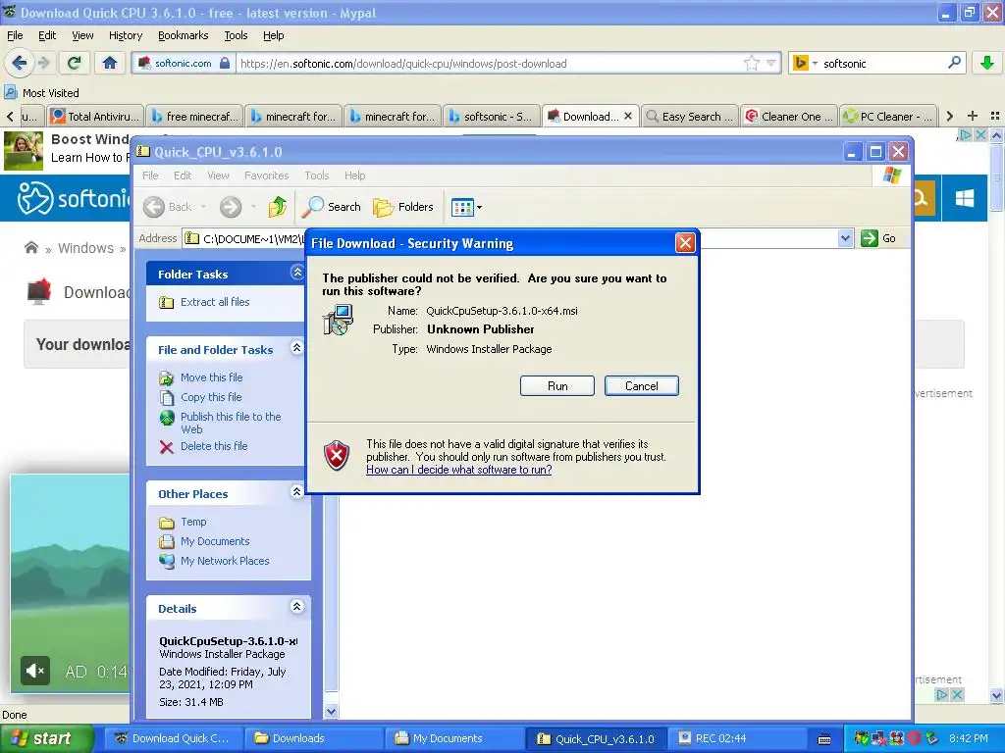Click the Search button in Explorer toolbar
Screen dimensions: 1005x753
[332, 207]
